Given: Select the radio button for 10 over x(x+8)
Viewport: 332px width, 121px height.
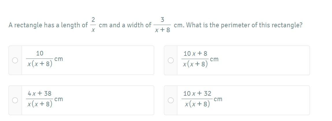Looking at the screenshot, I should pyautogui.click(x=15, y=60).
